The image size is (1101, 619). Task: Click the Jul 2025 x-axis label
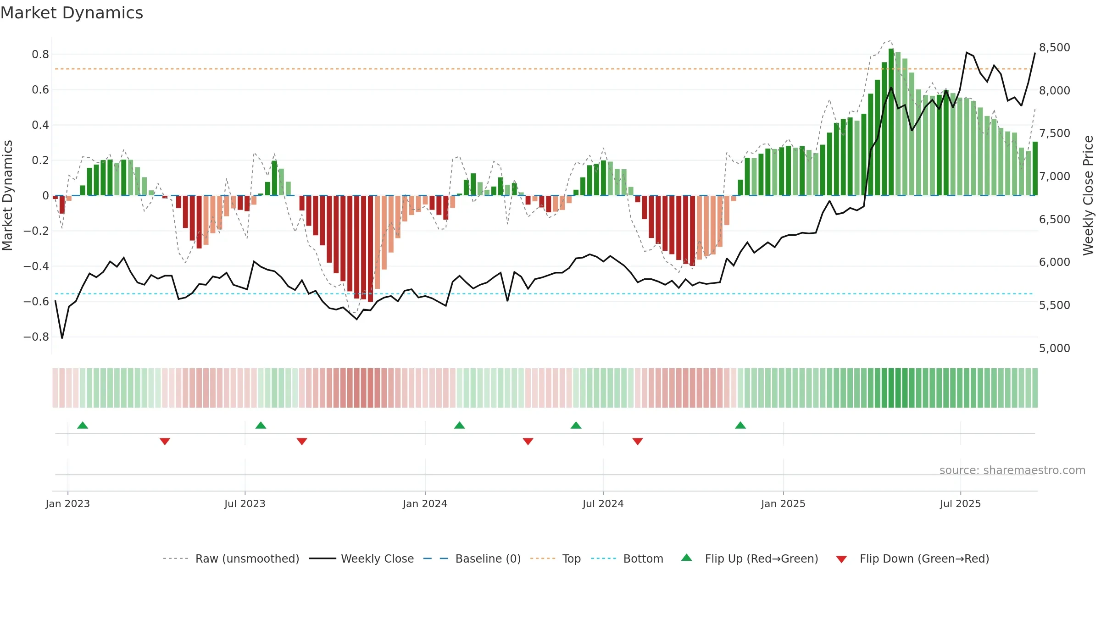[960, 503]
